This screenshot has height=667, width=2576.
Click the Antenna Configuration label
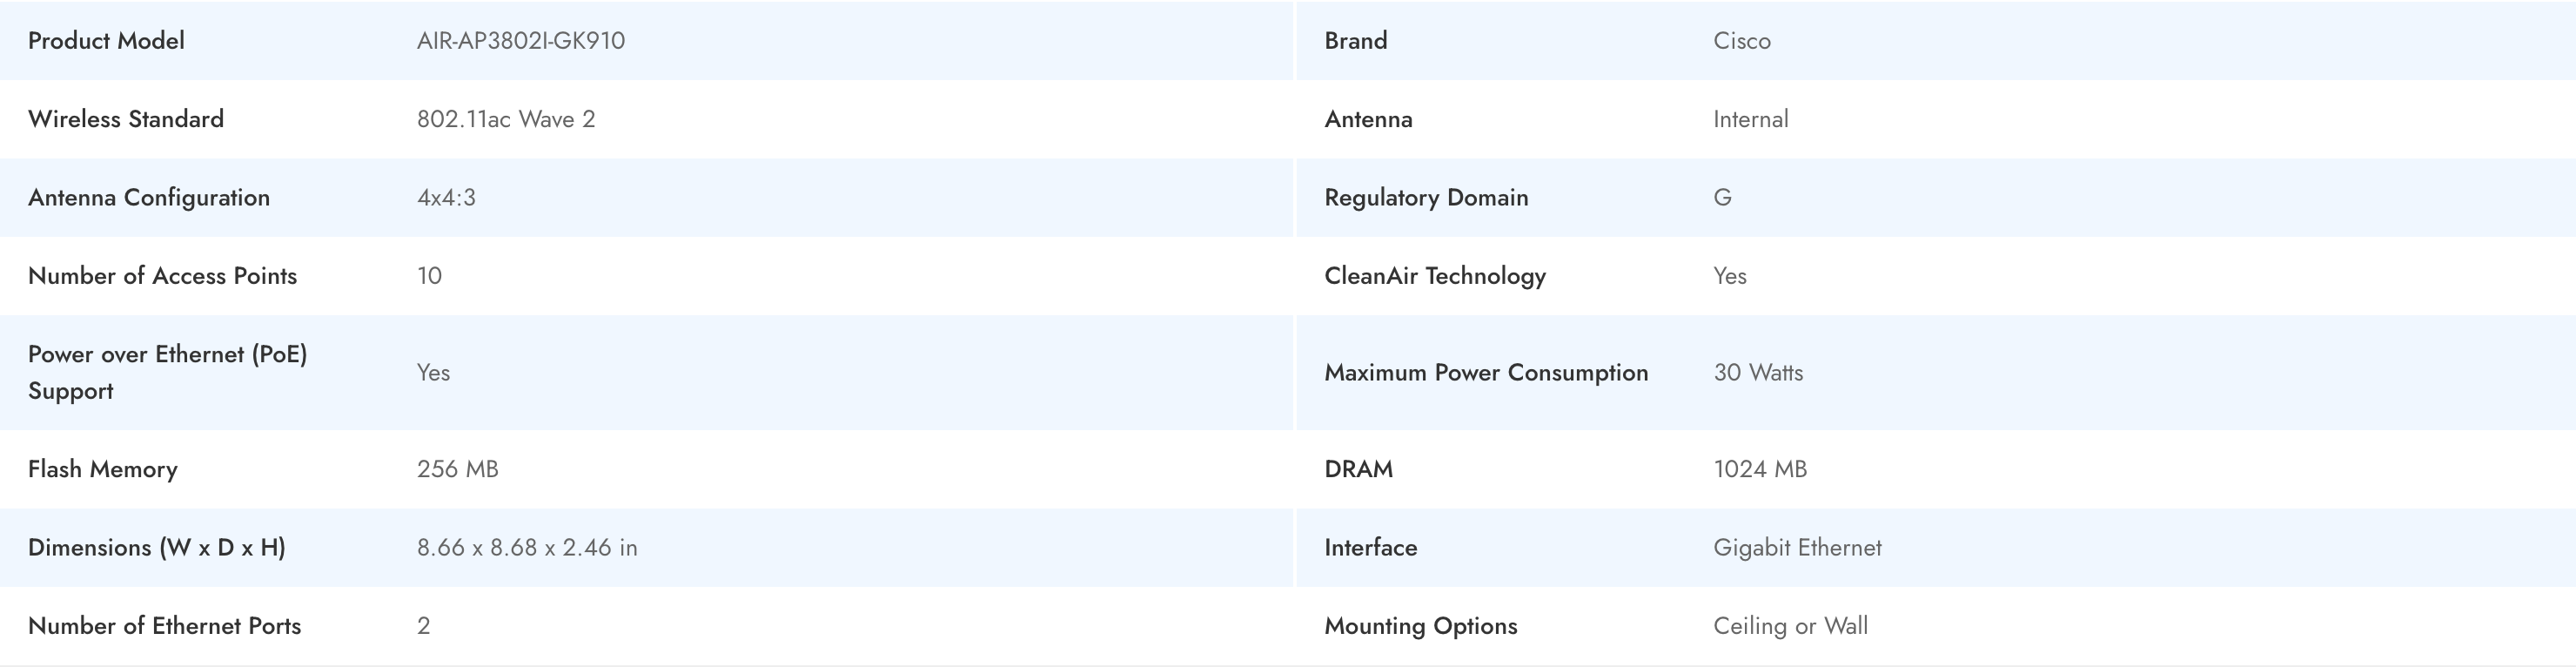pos(149,197)
